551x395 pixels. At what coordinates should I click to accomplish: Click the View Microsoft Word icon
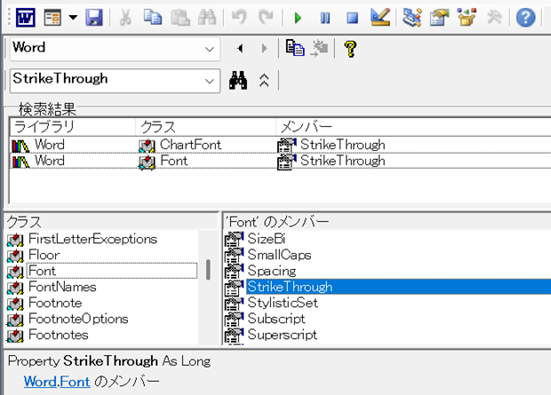[x=22, y=17]
